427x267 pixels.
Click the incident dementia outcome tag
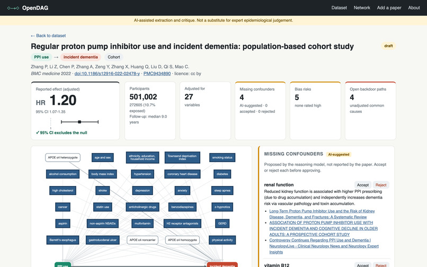point(81,57)
